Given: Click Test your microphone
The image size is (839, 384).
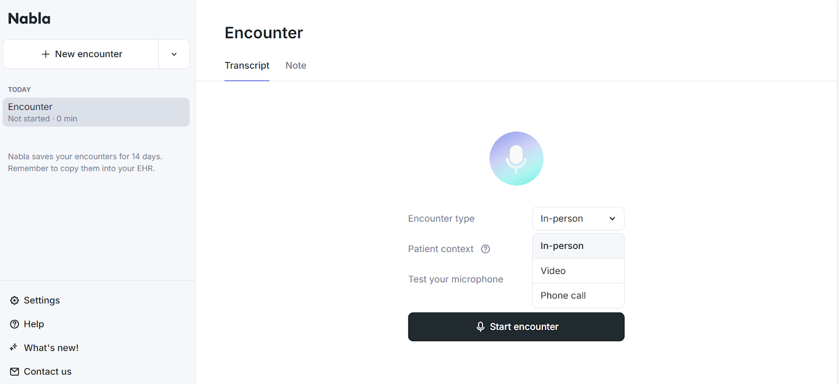Looking at the screenshot, I should point(455,279).
